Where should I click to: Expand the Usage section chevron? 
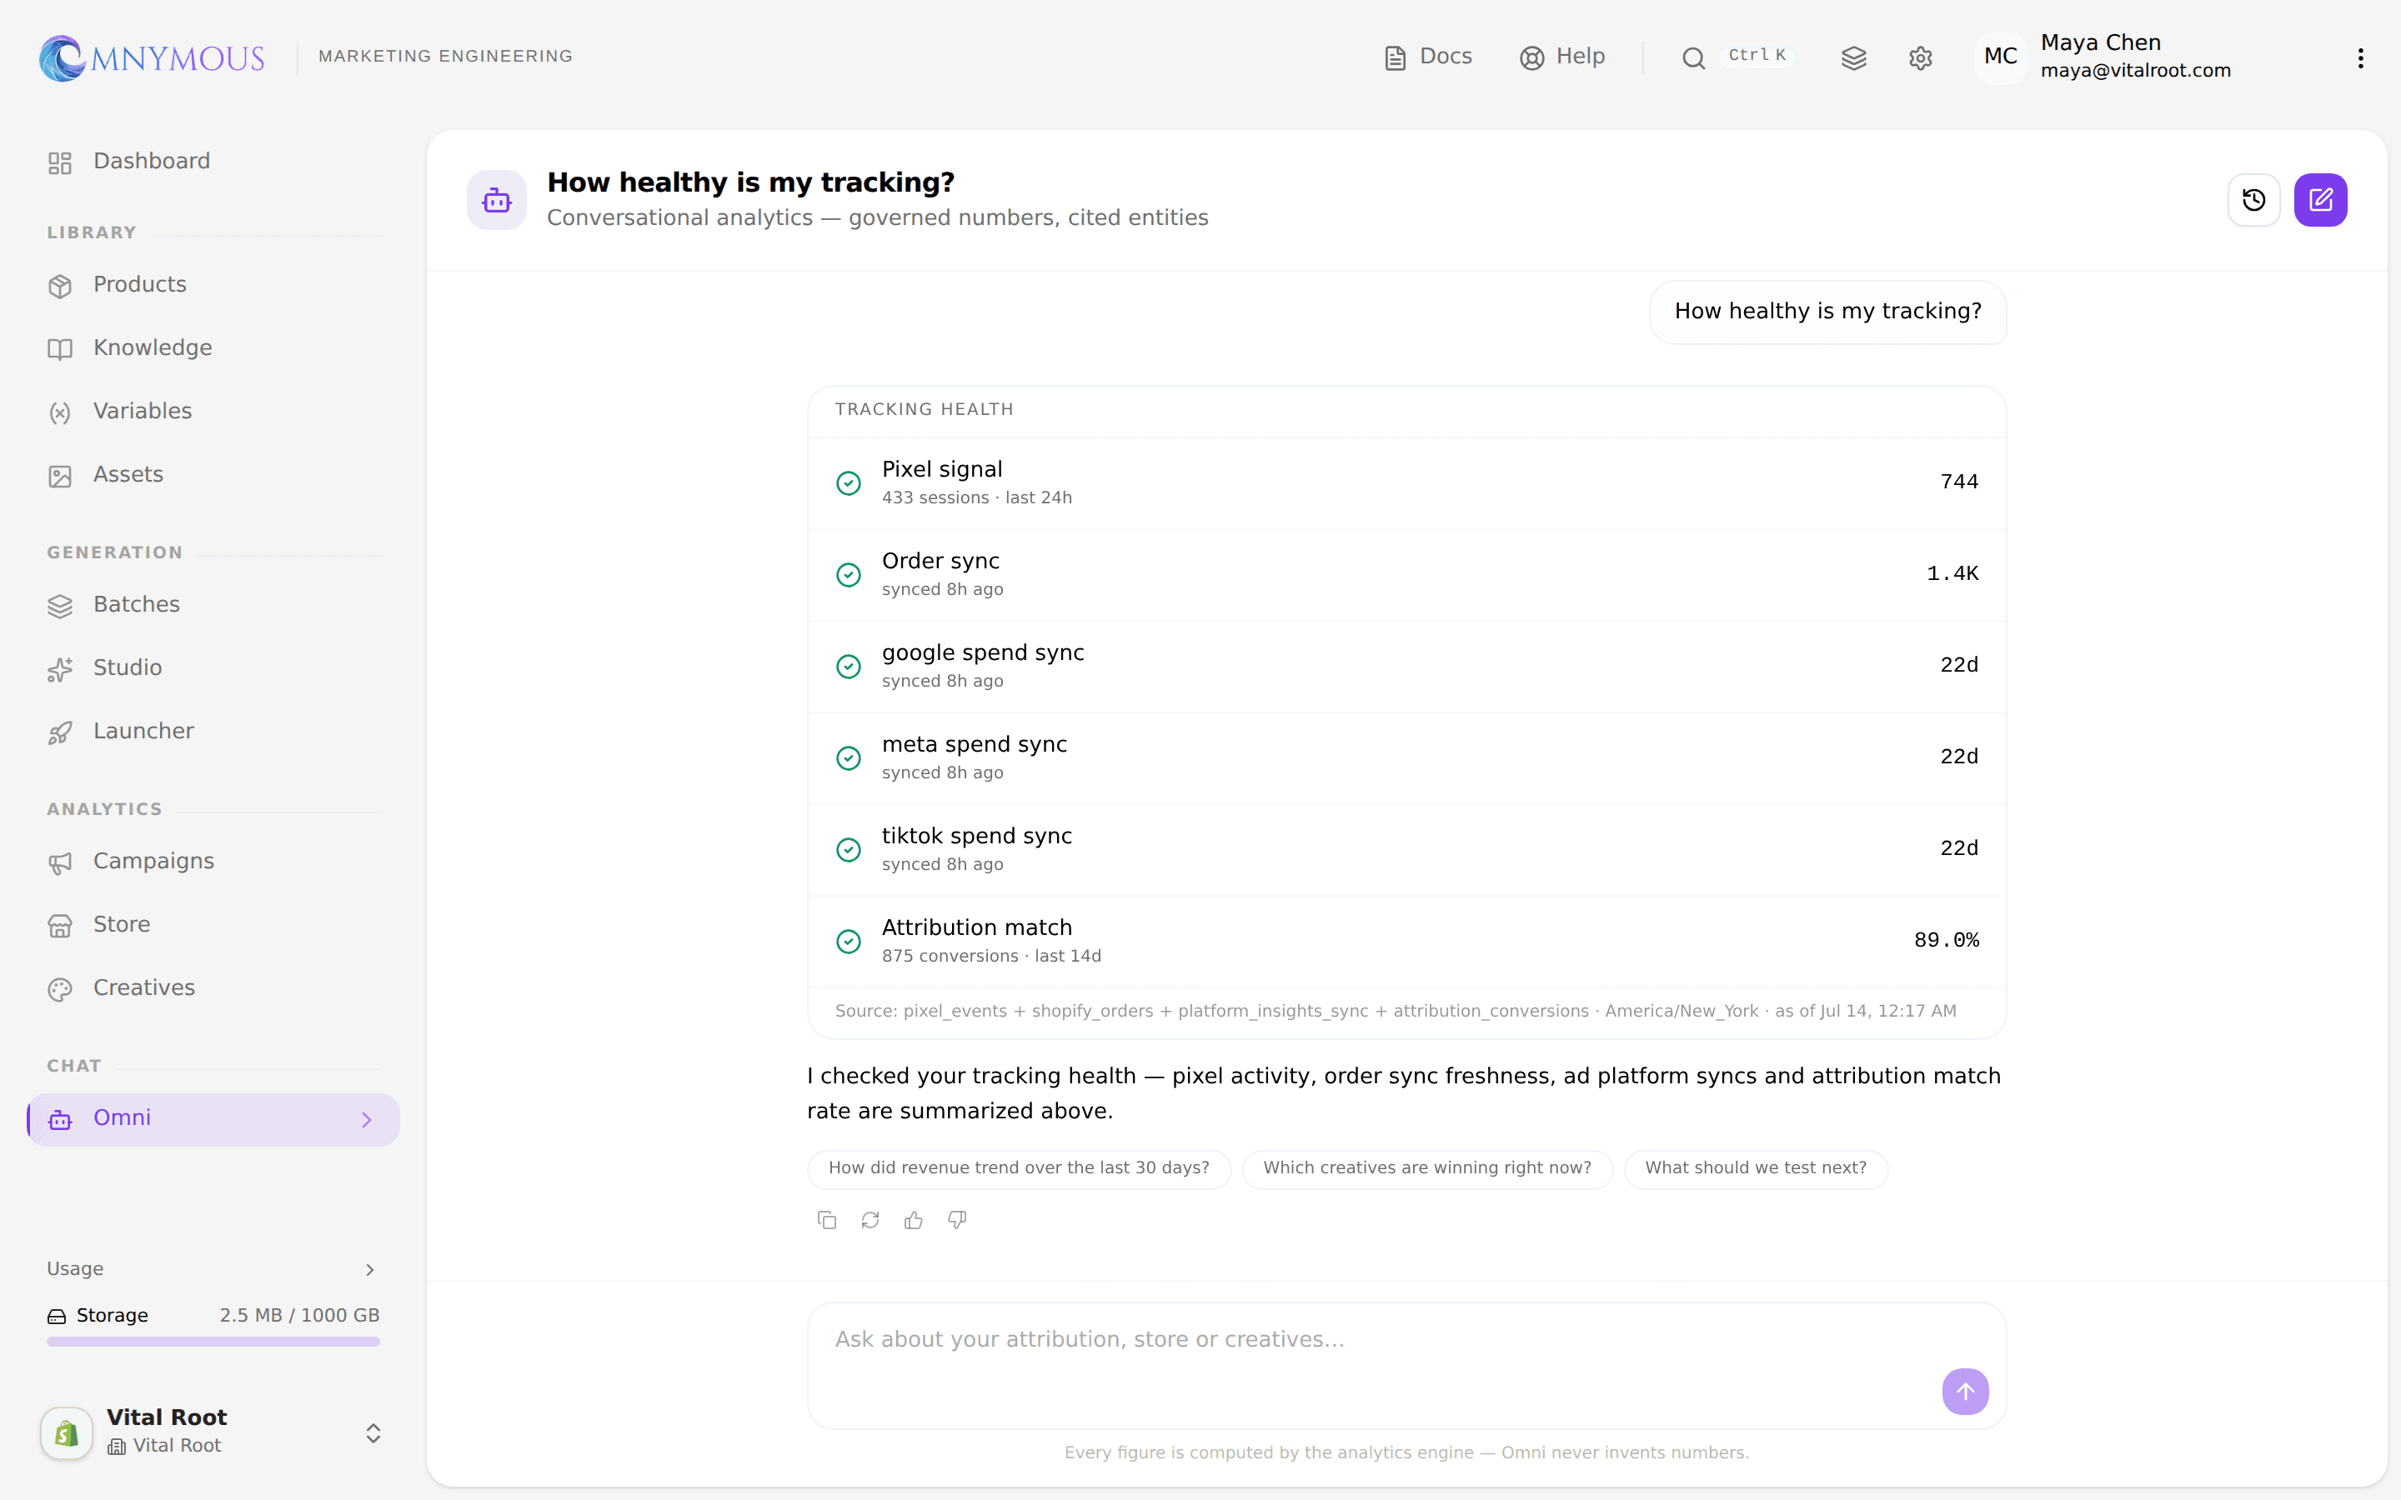(x=370, y=1270)
